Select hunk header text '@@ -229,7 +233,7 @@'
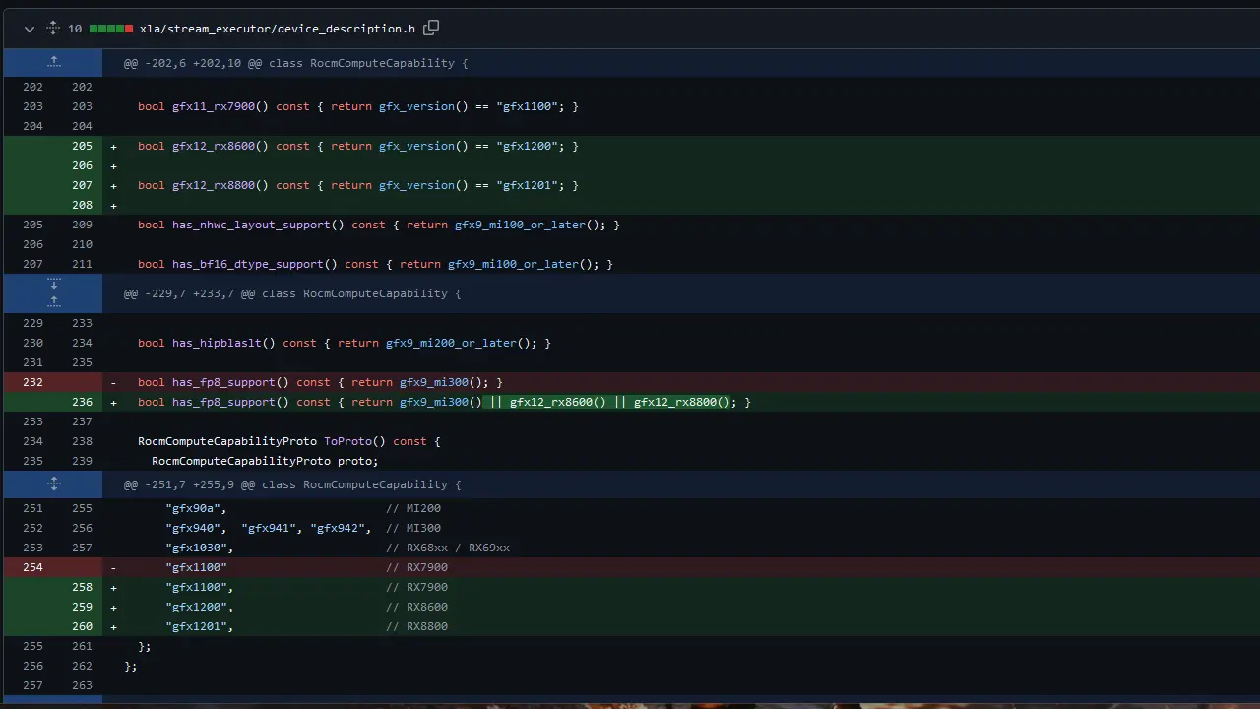The image size is (1260, 709). tap(189, 293)
